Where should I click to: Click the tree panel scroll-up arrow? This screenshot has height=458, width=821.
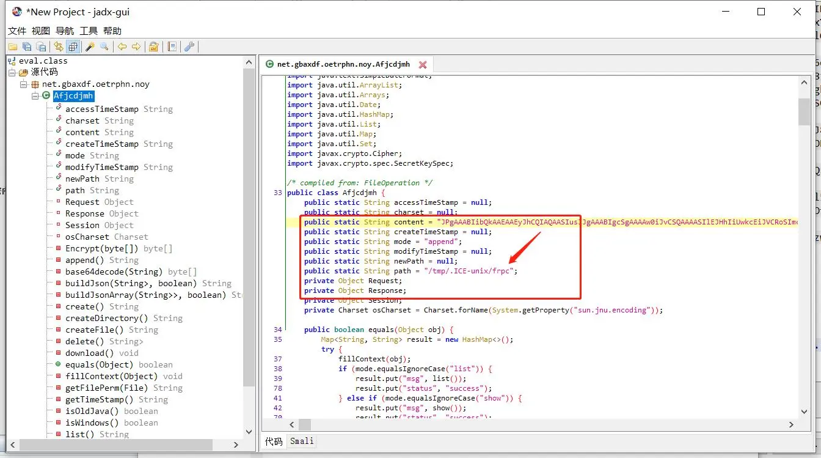(249, 62)
